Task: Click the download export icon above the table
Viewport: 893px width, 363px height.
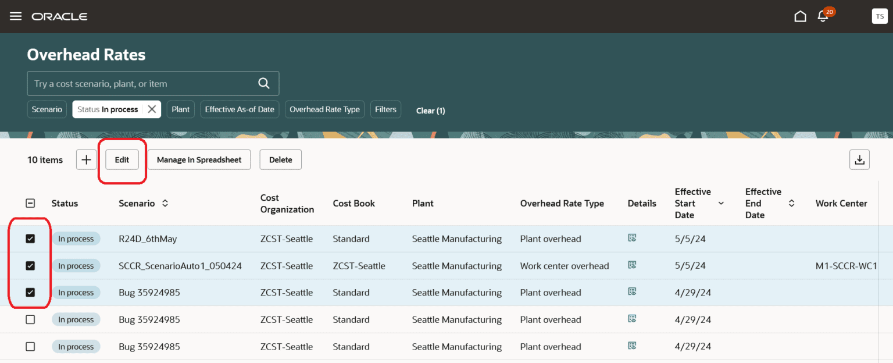Action: (x=859, y=159)
